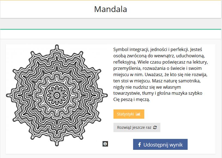Click the line "przemyślenia, rozważania o świecie i swoim"

click(157, 68)
